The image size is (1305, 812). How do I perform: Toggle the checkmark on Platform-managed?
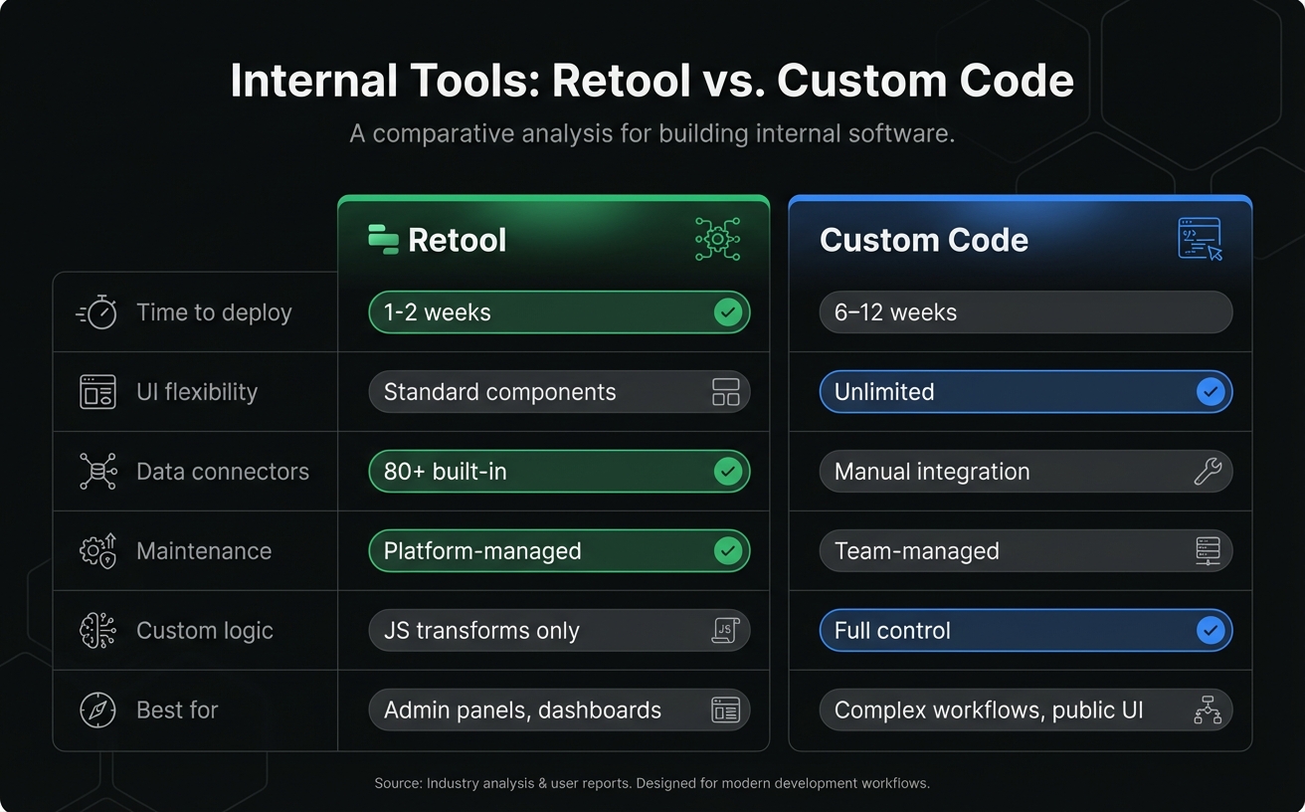coord(728,550)
